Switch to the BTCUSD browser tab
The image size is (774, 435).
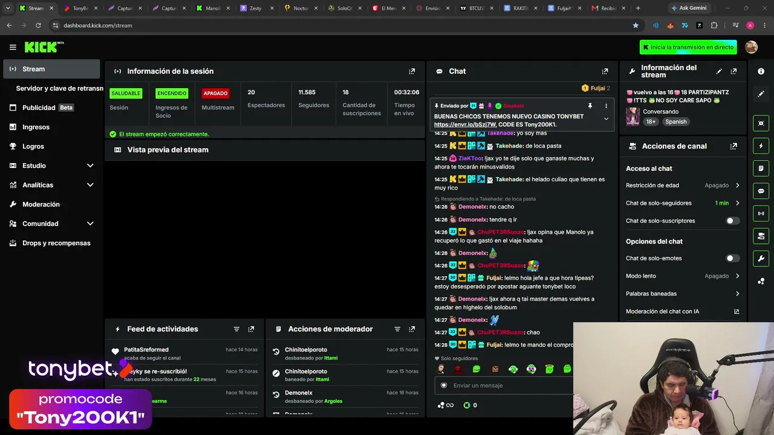(478, 8)
